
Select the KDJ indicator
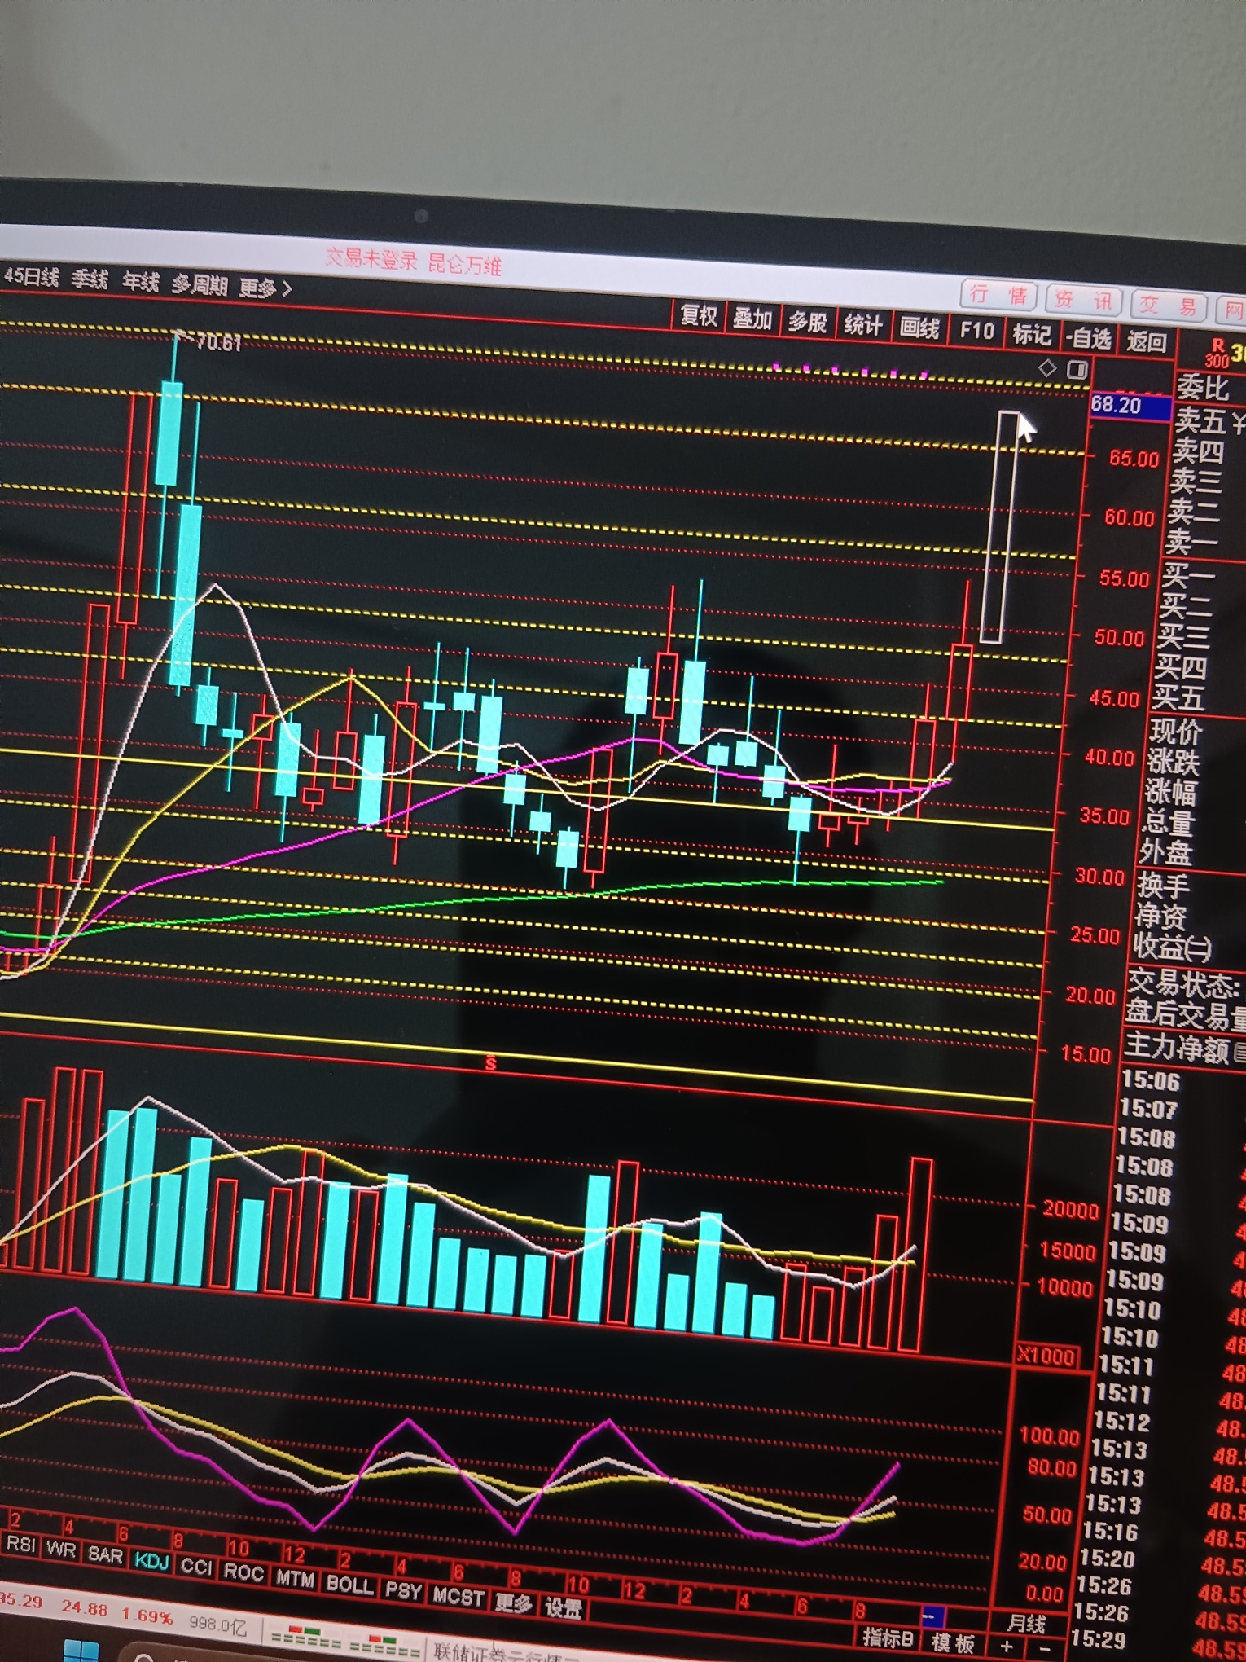[151, 1560]
